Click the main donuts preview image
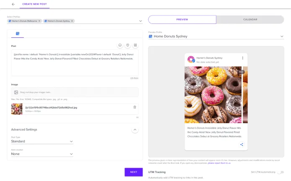Image resolution: width=291 pixels, height=181 pixels. (213, 95)
